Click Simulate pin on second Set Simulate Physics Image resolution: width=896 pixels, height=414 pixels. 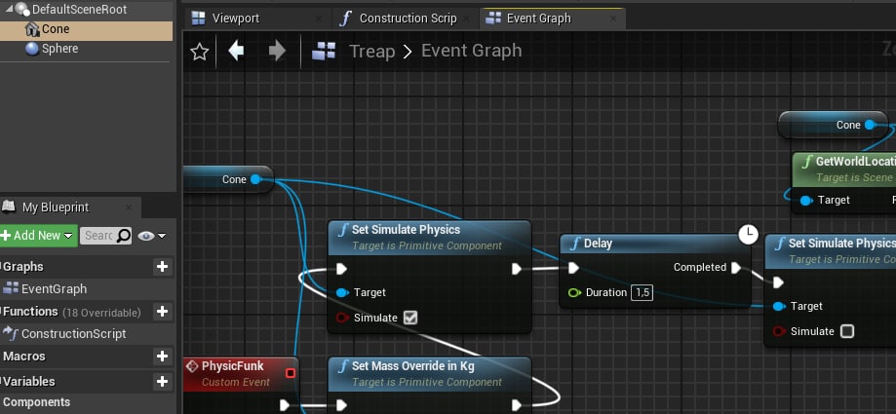tap(779, 331)
